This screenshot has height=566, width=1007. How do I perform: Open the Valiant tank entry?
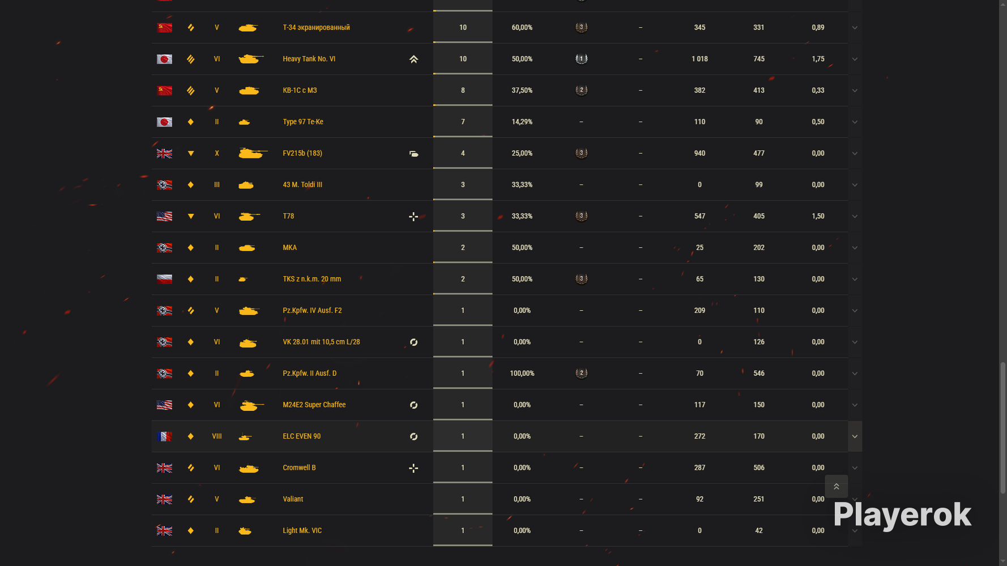(293, 499)
